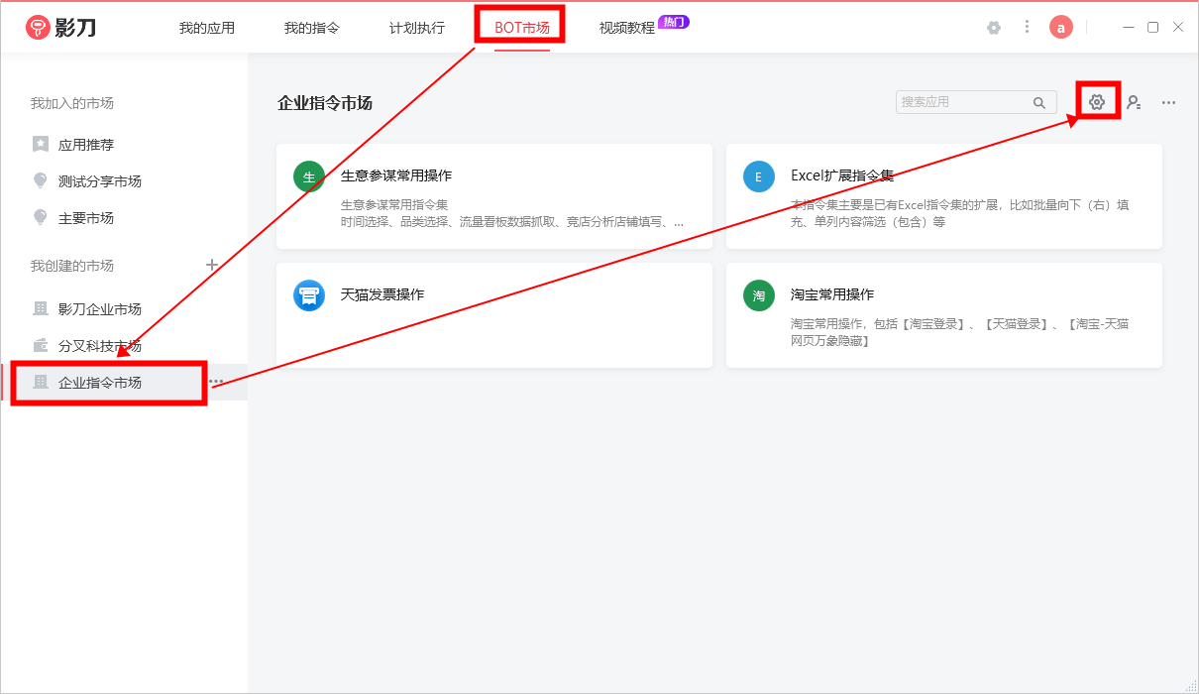Select 企业指令市场 in sidebar
Viewport: 1199px width, 694px height.
pos(124,383)
